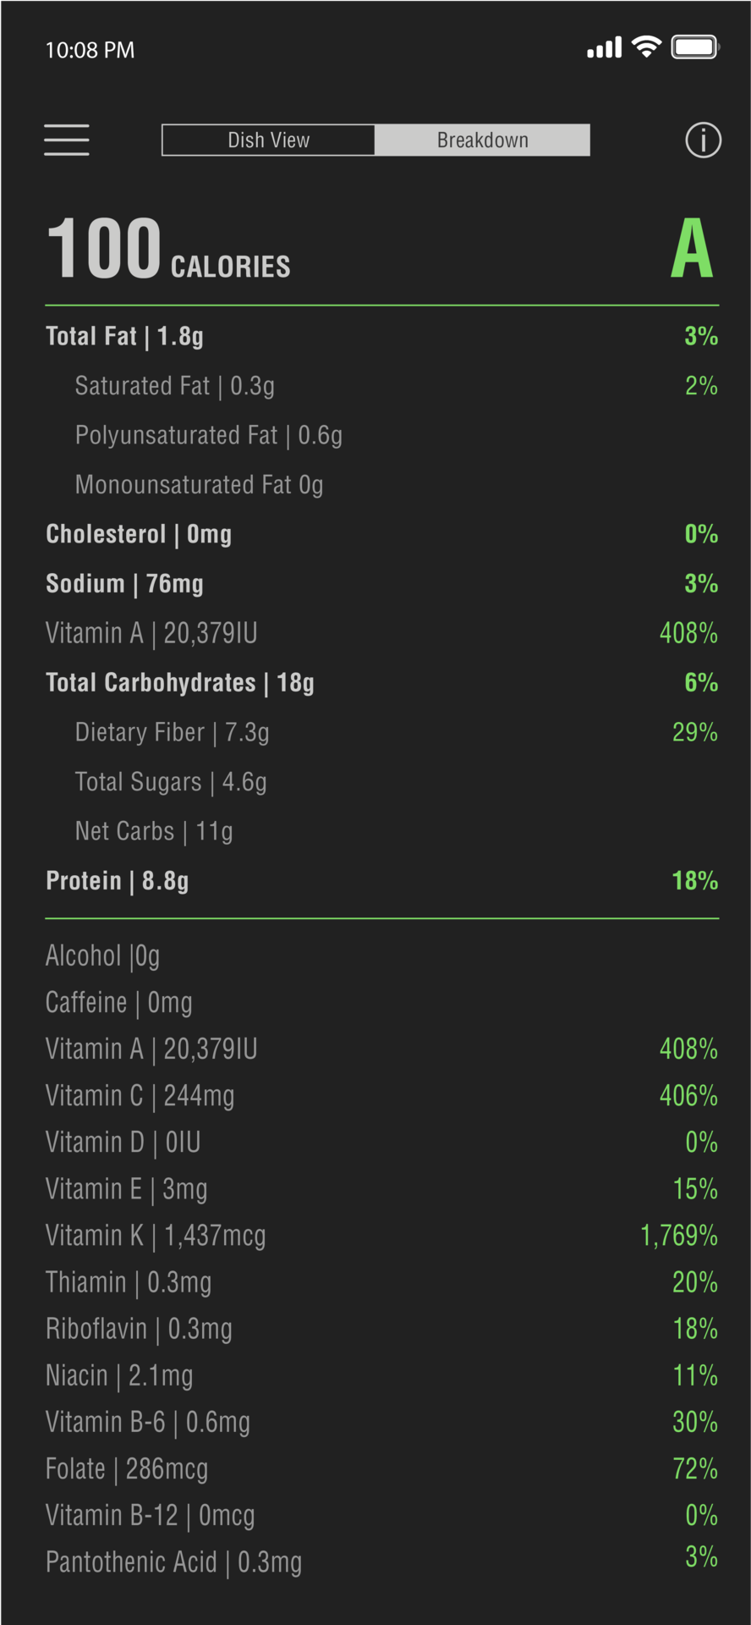Tap the info circle icon
Screen dimensions: 751x1625
(703, 140)
